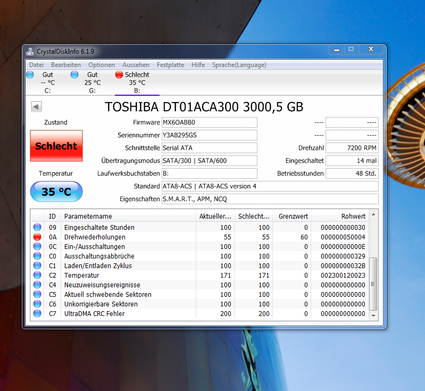This screenshot has height=391, width=425.
Task: Select the UltraDMA CRC Fehler parameter name
Action: point(94,314)
